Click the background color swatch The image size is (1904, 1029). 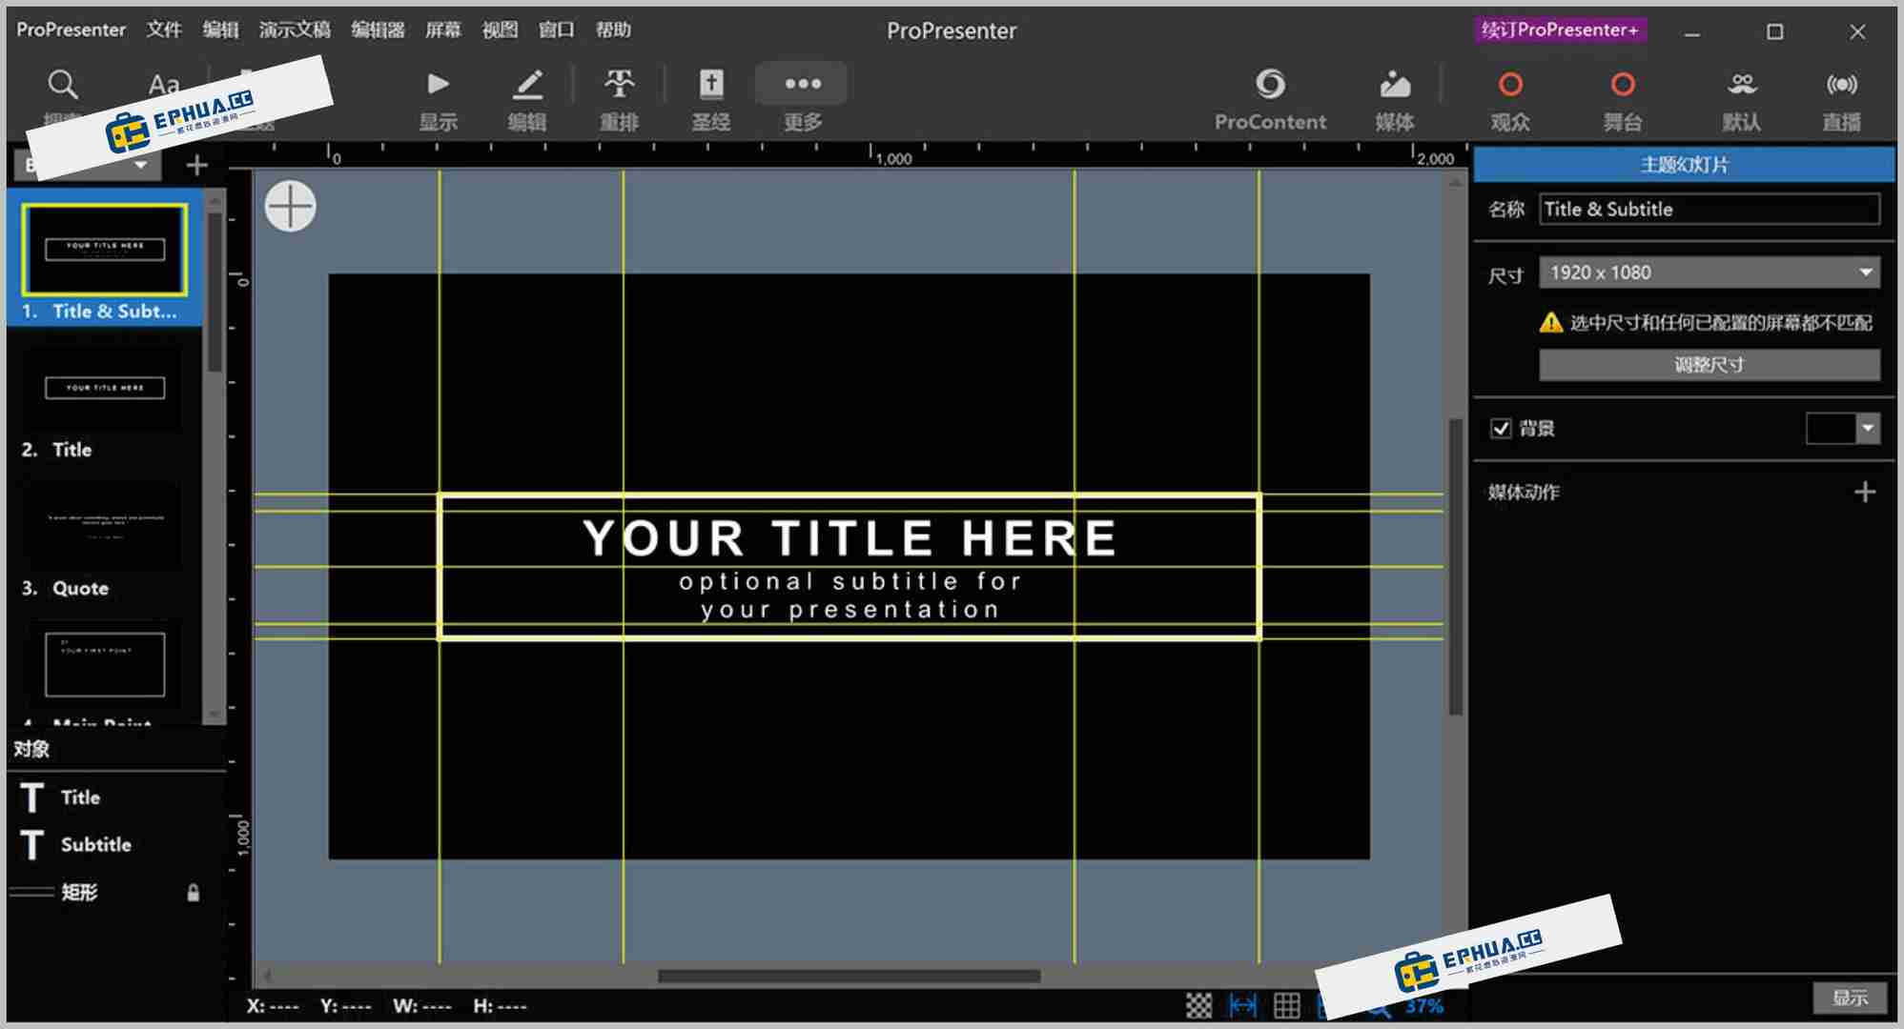(1831, 429)
